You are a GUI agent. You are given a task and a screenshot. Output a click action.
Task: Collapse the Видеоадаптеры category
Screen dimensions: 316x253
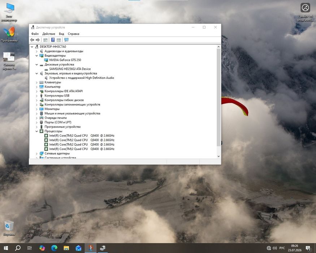pyautogui.click(x=37, y=56)
